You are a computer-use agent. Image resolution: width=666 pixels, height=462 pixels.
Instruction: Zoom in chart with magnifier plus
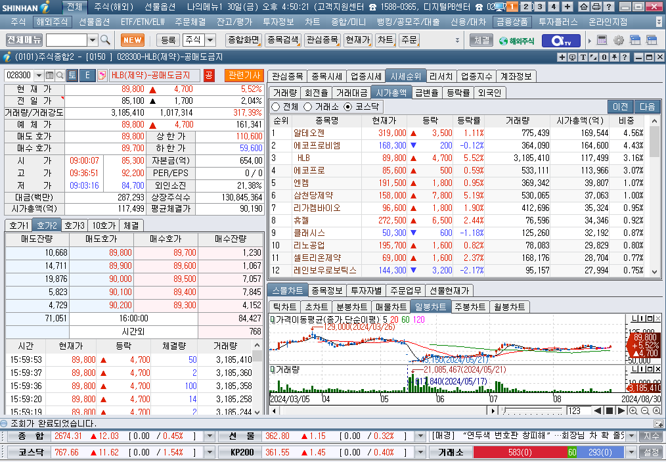pos(633,411)
